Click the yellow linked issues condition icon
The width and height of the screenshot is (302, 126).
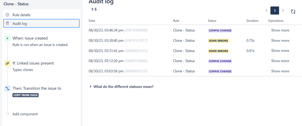point(7,63)
